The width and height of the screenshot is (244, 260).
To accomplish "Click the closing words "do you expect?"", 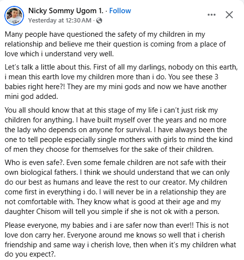I will 30,254.
